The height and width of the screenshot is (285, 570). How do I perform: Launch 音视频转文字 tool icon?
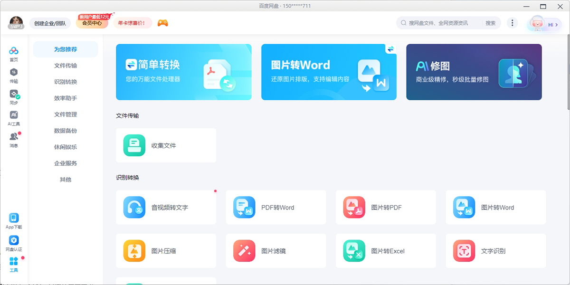click(134, 208)
